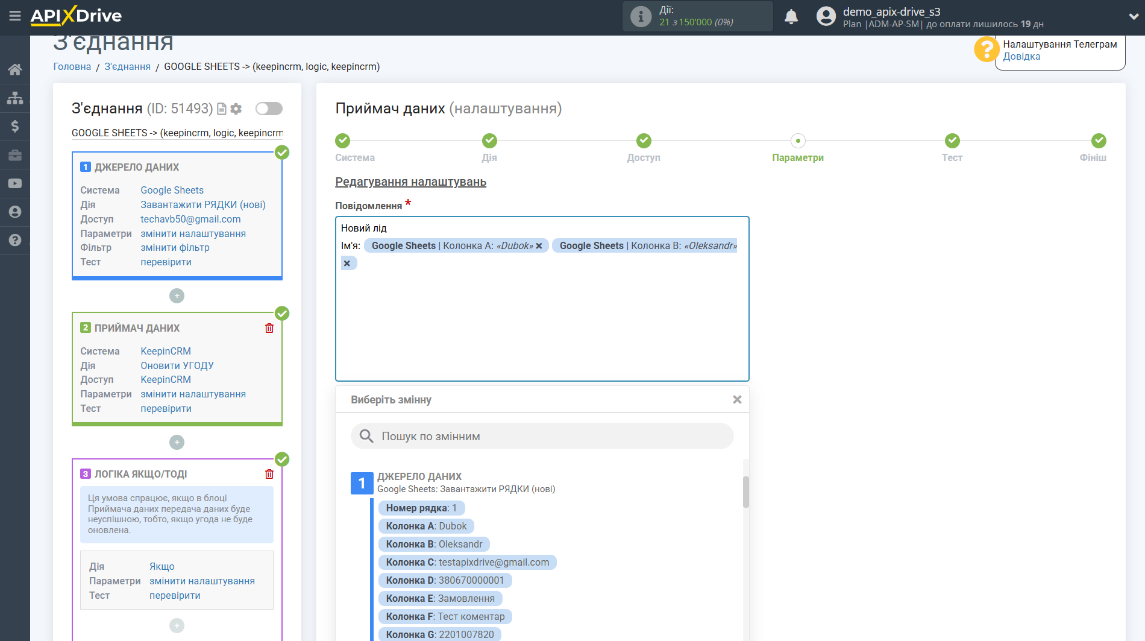Open the Система step

pyautogui.click(x=343, y=141)
